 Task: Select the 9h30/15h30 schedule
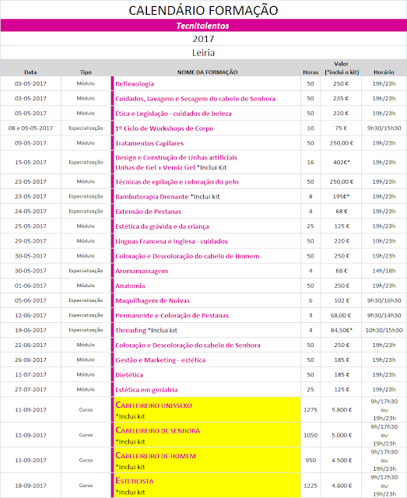pyautogui.click(x=384, y=128)
